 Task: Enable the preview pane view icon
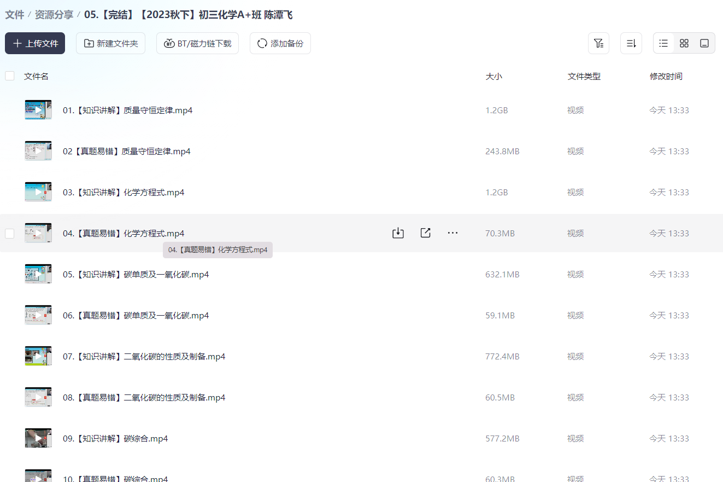pos(704,43)
